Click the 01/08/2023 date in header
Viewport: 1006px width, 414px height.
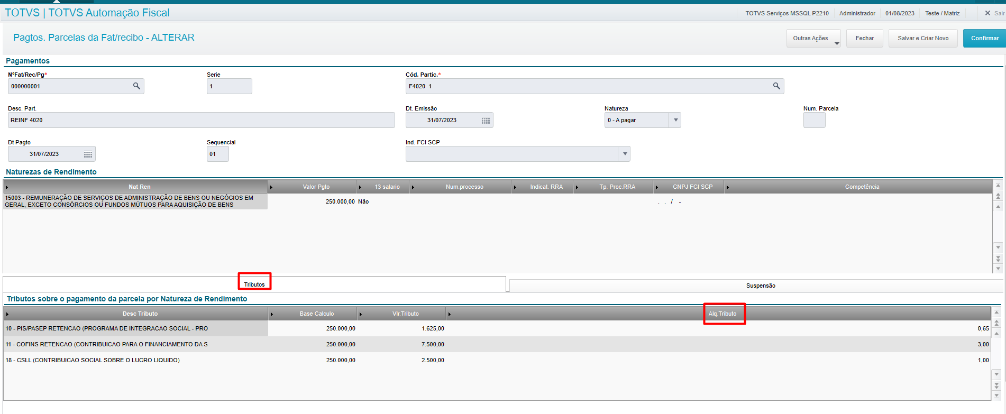point(900,13)
